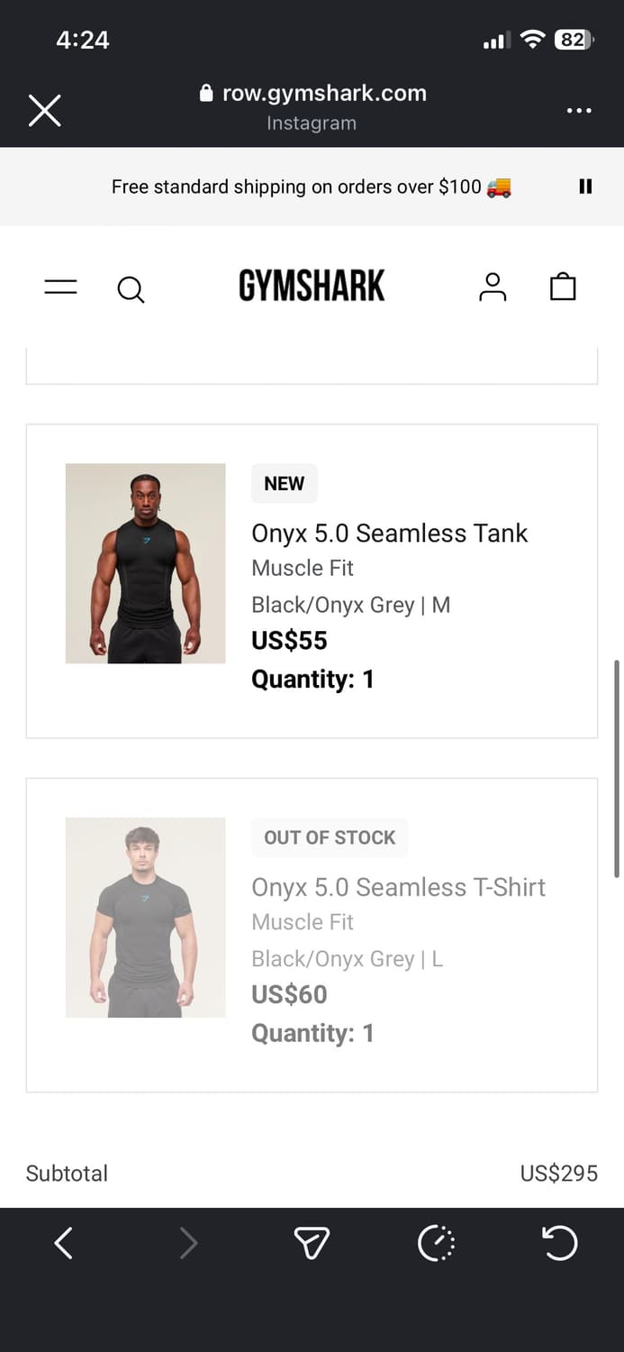
Task: Open the Onyx 5.0 Seamless T-Shirt title
Action: click(398, 888)
